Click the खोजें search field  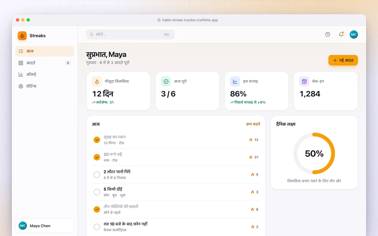pos(131,35)
